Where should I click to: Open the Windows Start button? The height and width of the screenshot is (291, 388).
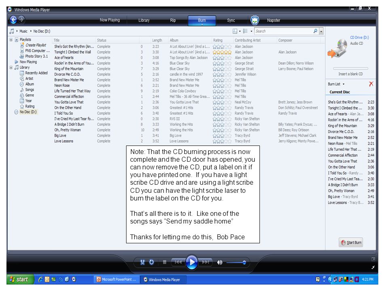click(x=19, y=279)
